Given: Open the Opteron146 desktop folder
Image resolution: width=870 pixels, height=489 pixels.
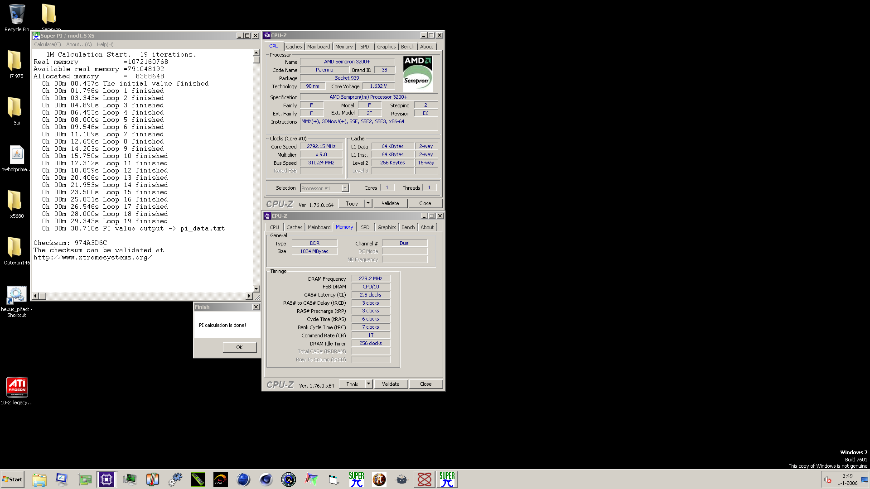Looking at the screenshot, I should click(16, 251).
